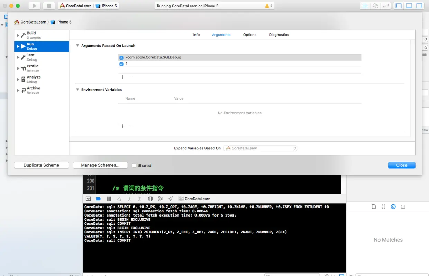Collapse the Environment Variables section

point(77,90)
